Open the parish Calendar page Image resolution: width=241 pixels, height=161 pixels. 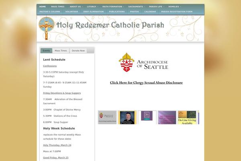[150, 12]
